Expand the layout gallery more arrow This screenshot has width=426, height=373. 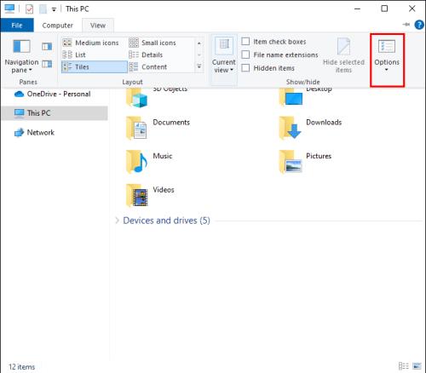(x=199, y=67)
